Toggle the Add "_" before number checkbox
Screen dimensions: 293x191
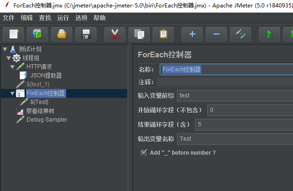coord(144,153)
